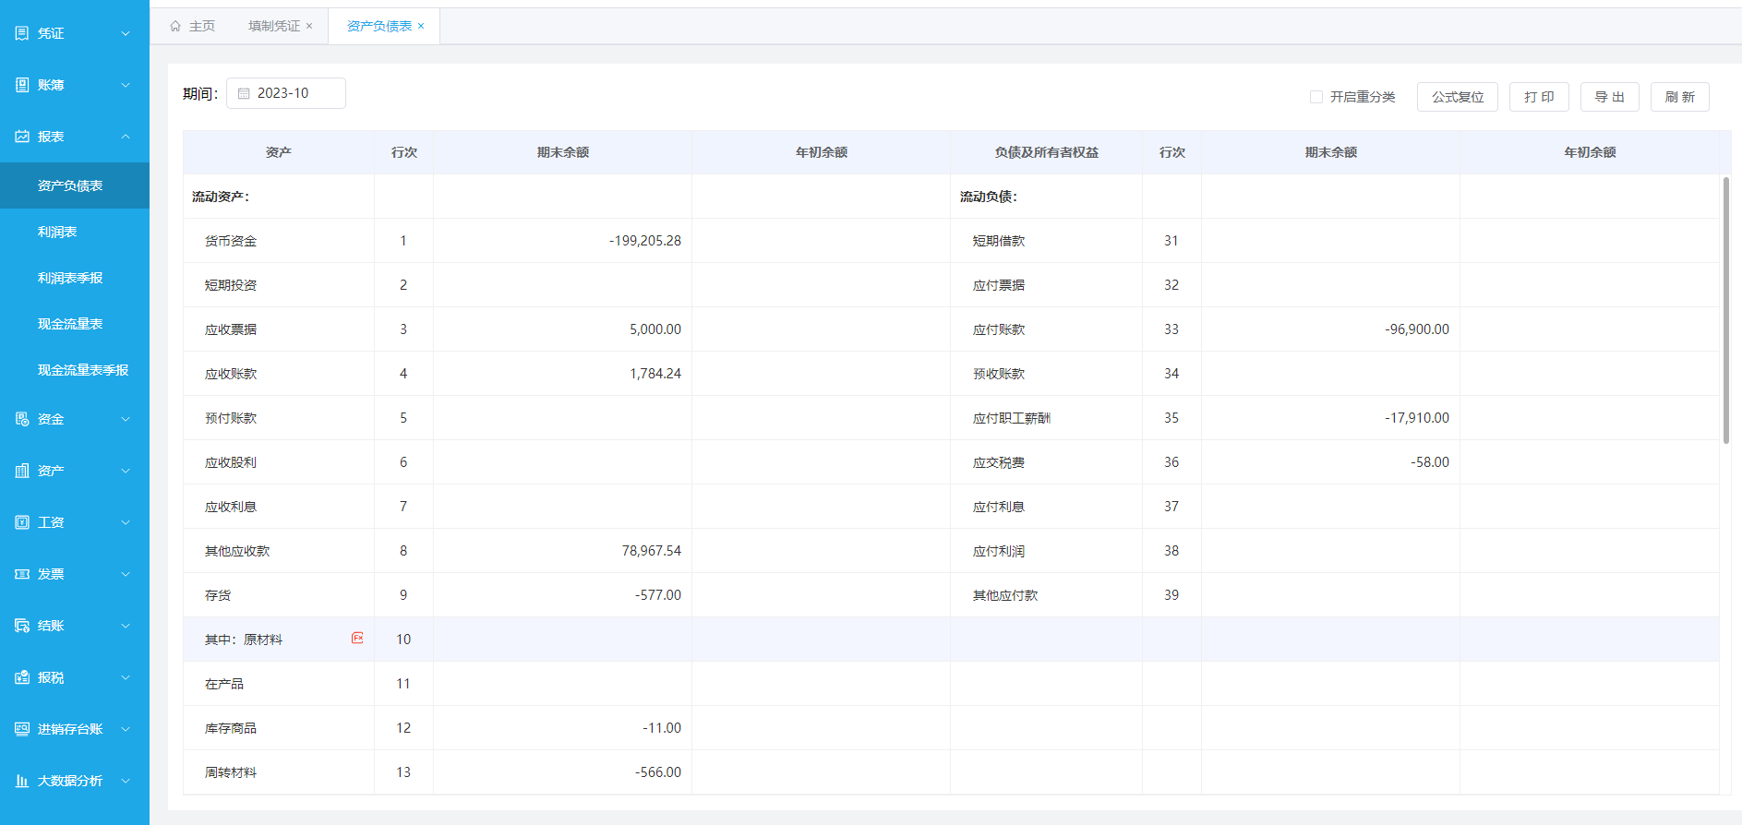
Task: Open the 期间 2023-10 date field
Action: tap(286, 93)
